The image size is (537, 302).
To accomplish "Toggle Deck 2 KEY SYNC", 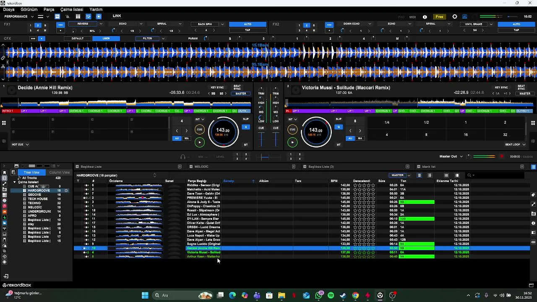I will point(501,88).
